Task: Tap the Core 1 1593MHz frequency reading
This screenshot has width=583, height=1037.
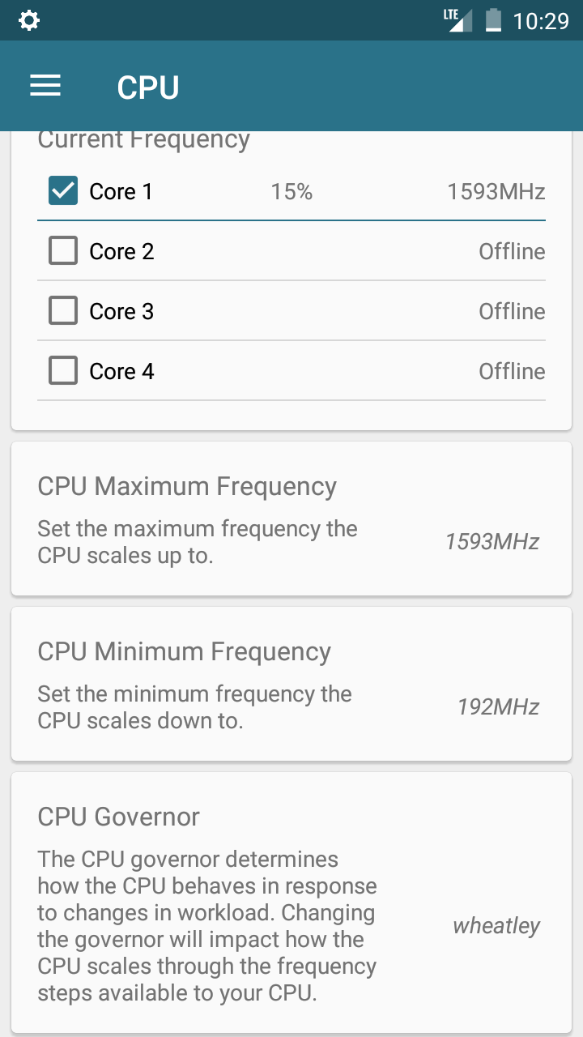Action: (x=496, y=192)
